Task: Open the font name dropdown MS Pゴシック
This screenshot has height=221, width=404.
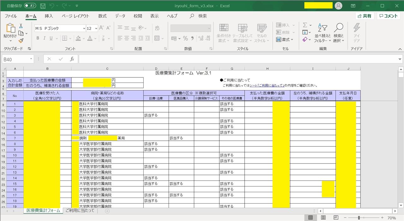Action: [x=84, y=28]
